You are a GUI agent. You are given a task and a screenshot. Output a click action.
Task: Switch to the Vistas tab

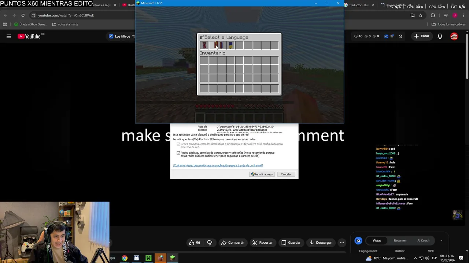[x=377, y=240]
